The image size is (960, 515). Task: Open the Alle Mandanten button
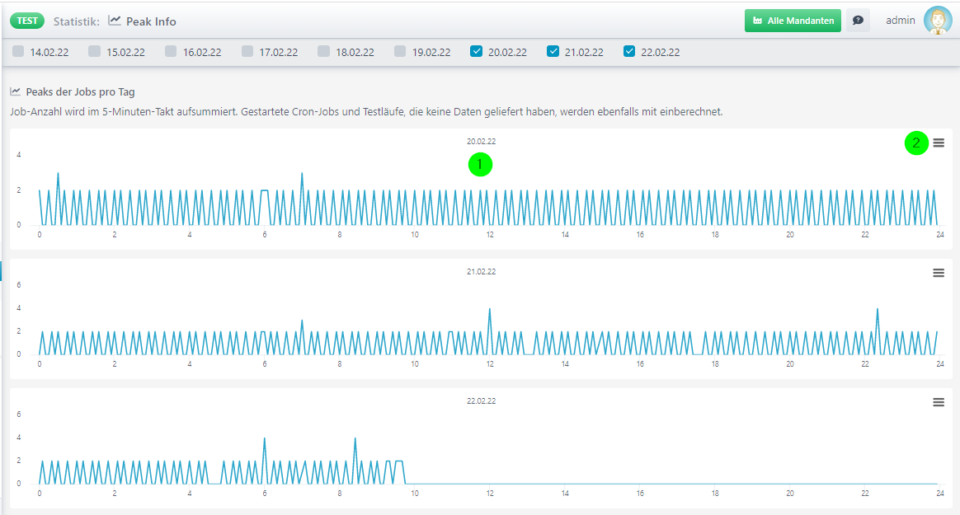coord(793,21)
